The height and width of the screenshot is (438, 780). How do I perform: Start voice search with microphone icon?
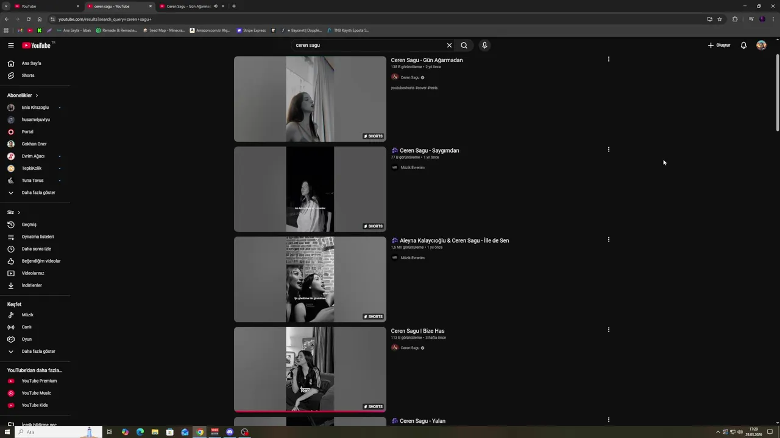tap(484, 45)
